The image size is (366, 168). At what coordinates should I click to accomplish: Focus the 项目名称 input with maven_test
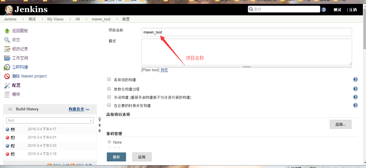(x=247, y=32)
